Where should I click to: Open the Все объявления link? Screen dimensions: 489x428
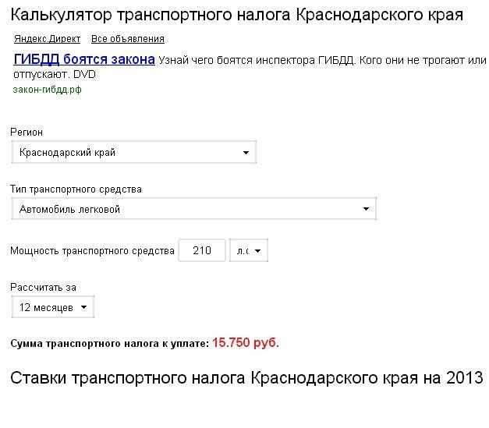tap(128, 39)
